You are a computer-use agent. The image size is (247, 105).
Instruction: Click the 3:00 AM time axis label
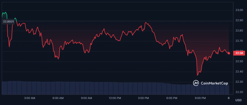(30, 98)
